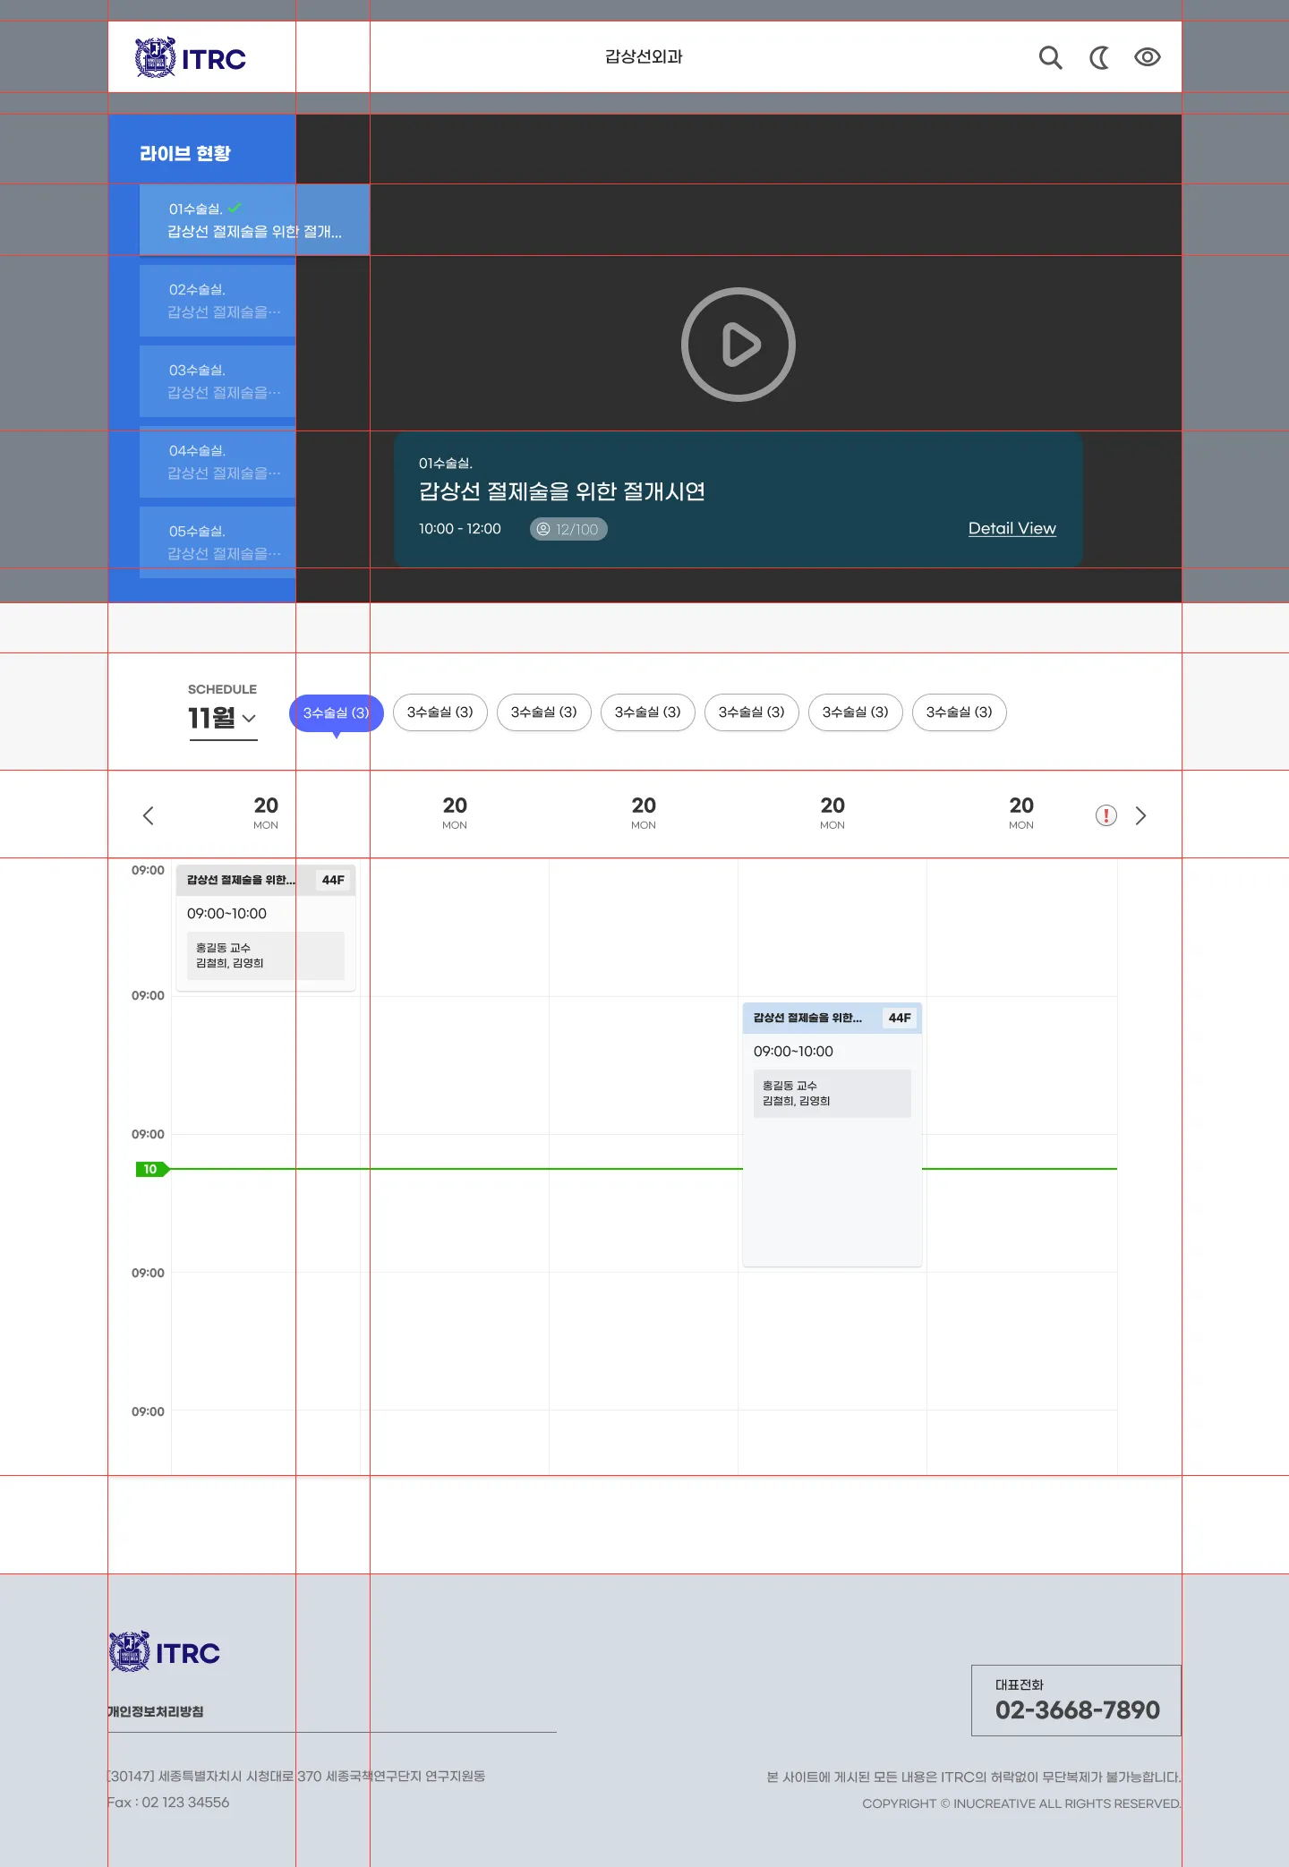Click the 갑상선 절제술을 위한 절개시연 title
This screenshot has height=1867, width=1289.
click(562, 491)
